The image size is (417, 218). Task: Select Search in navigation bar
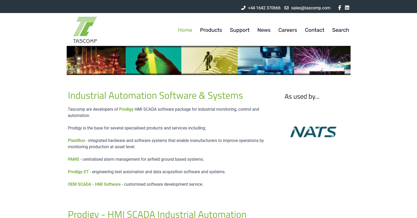340,30
